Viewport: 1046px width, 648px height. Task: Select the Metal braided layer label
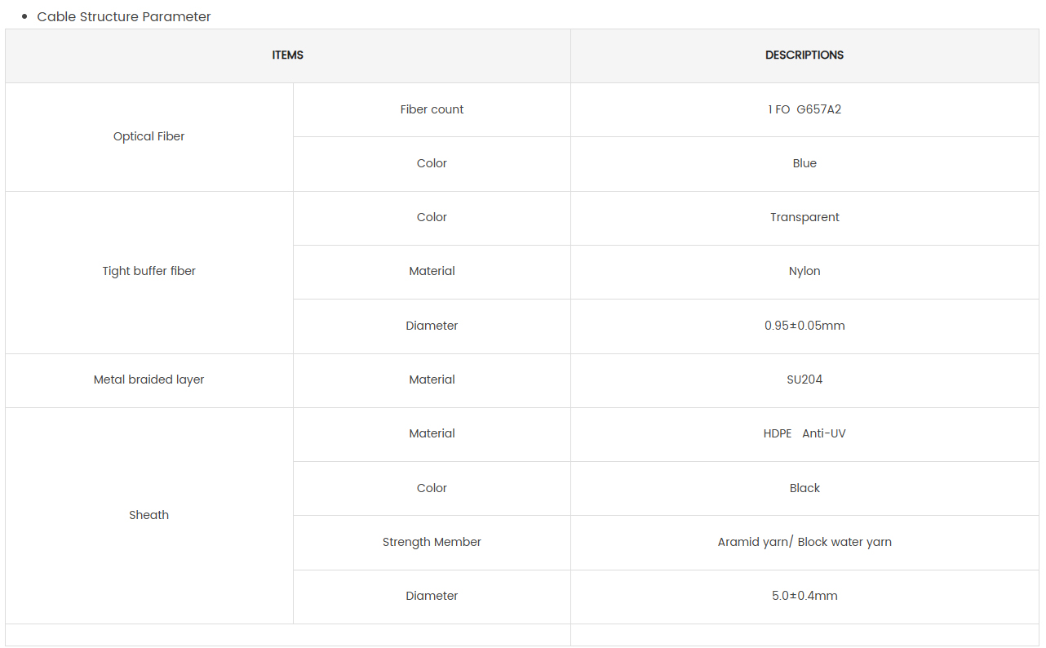click(149, 379)
